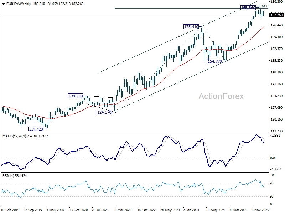Click the 124.370 price label
Image resolution: width=285 pixels, height=214 pixels.
click(104, 112)
